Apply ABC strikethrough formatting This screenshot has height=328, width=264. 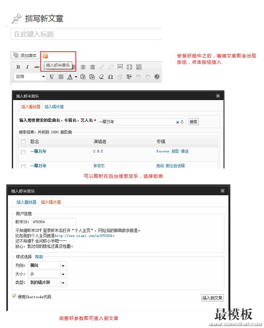coord(37,67)
